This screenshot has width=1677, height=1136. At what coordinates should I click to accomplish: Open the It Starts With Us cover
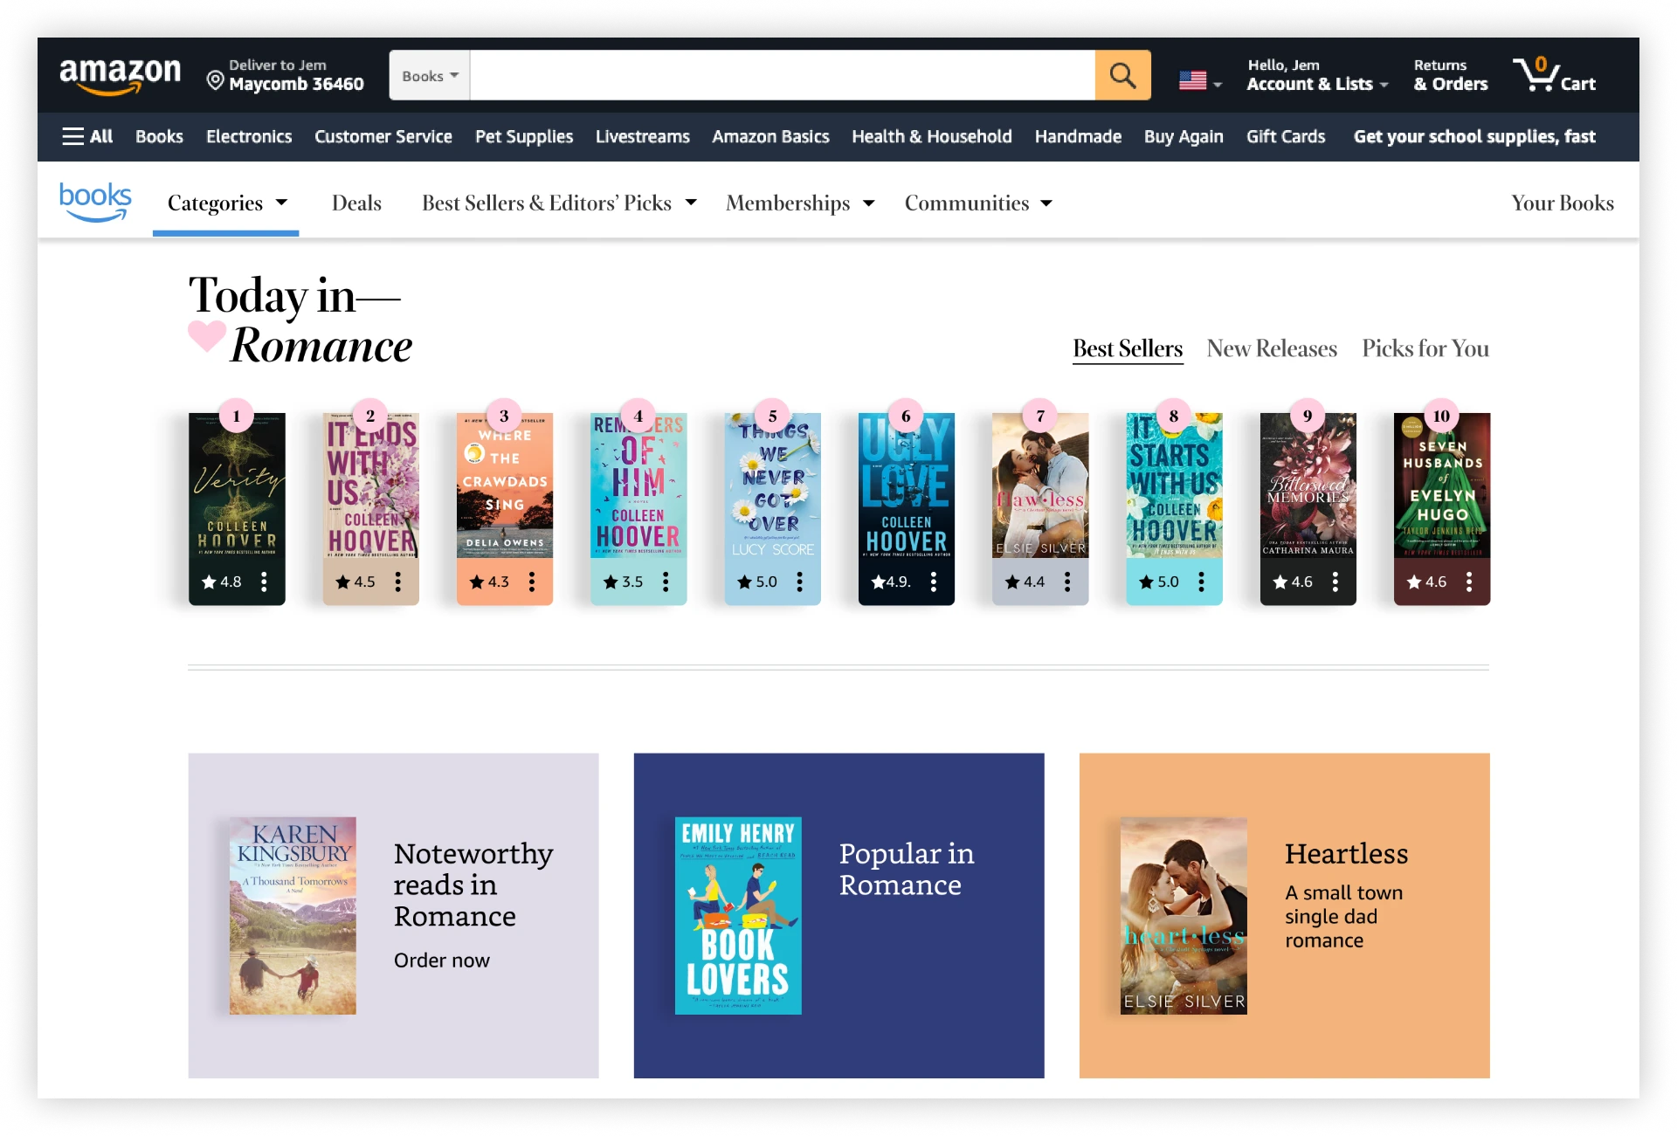click(1174, 485)
